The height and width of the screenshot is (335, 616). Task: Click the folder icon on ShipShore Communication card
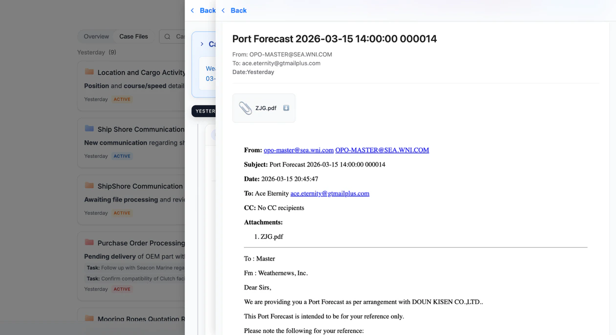pyautogui.click(x=89, y=186)
